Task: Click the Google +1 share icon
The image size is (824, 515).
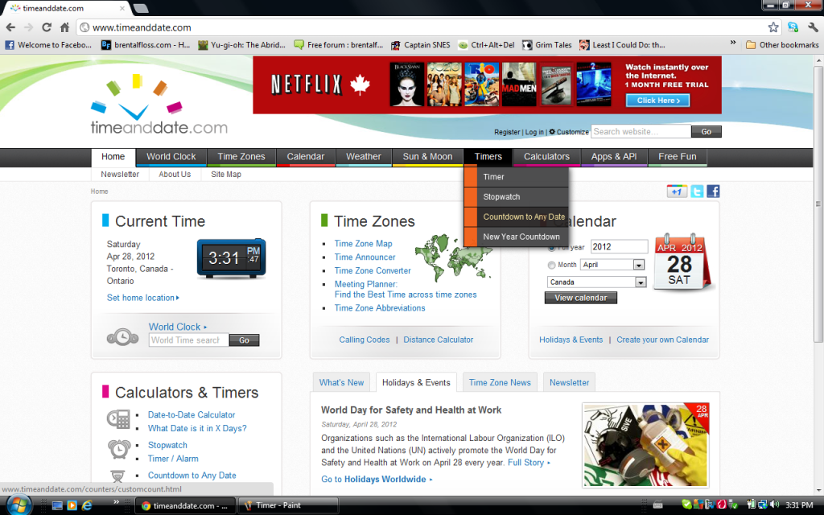Action: 677,192
